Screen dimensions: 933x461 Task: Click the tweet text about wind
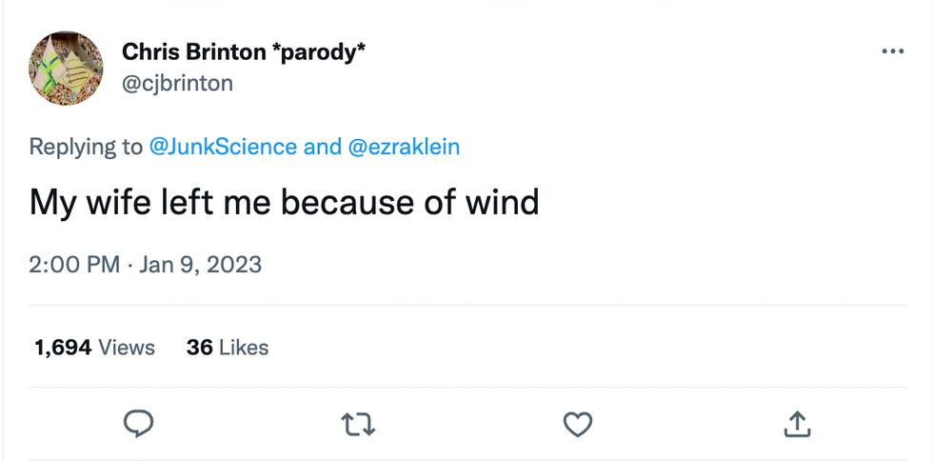(x=285, y=202)
